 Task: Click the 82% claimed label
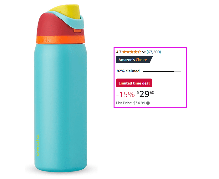[128, 71]
